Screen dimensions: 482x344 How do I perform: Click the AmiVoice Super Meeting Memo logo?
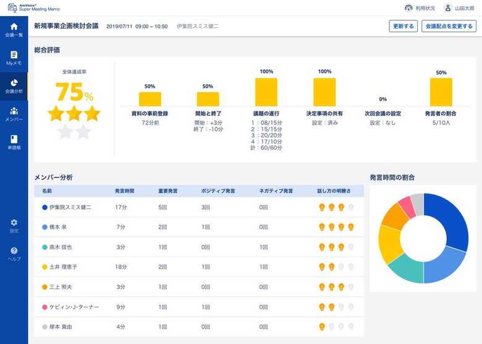pyautogui.click(x=34, y=7)
